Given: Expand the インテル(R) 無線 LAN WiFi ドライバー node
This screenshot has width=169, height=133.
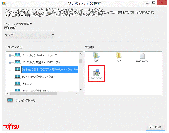Looking at the screenshot, I should point(10,62).
